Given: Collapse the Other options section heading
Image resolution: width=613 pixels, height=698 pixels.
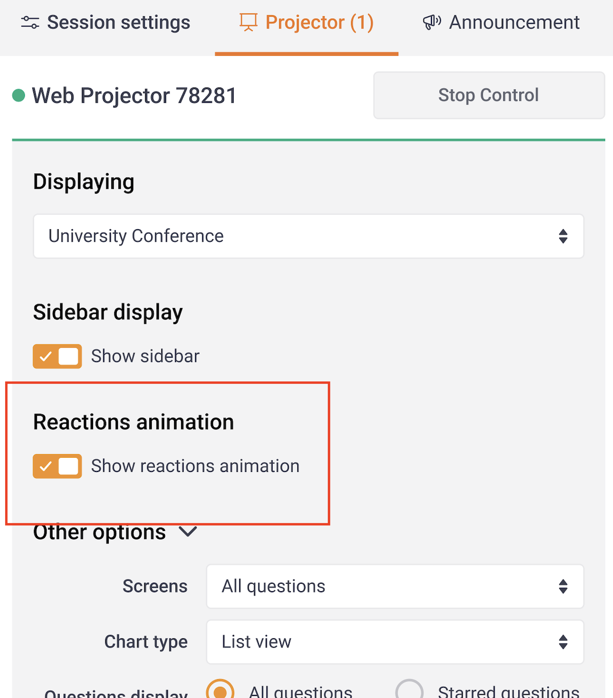Looking at the screenshot, I should pos(100,533).
